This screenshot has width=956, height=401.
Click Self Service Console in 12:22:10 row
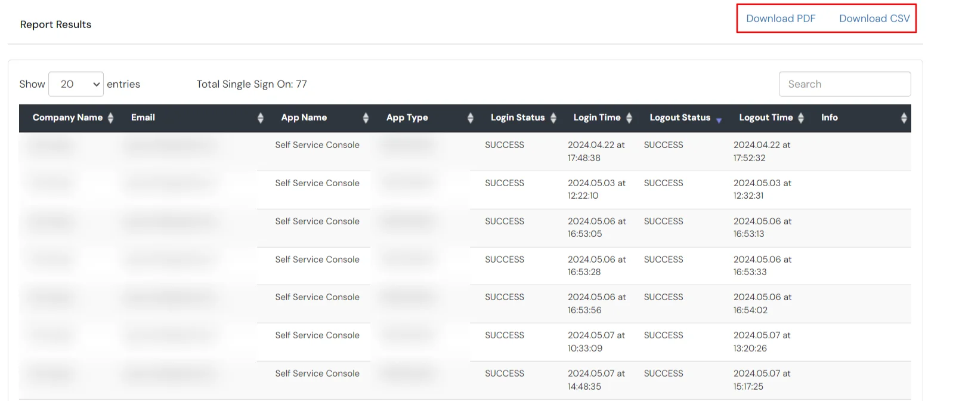coord(317,183)
